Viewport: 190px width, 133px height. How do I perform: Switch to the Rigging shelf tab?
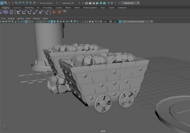(6, 8)
